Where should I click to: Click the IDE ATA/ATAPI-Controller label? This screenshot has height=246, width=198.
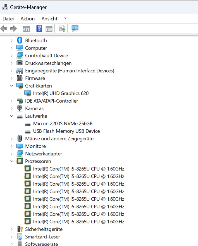tap(52, 101)
